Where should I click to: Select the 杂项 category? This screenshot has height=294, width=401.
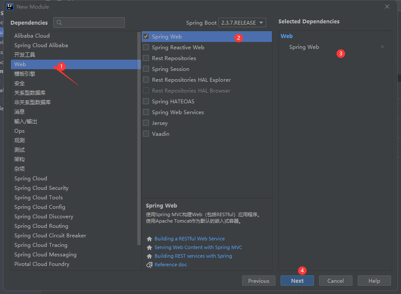[x=74, y=169]
